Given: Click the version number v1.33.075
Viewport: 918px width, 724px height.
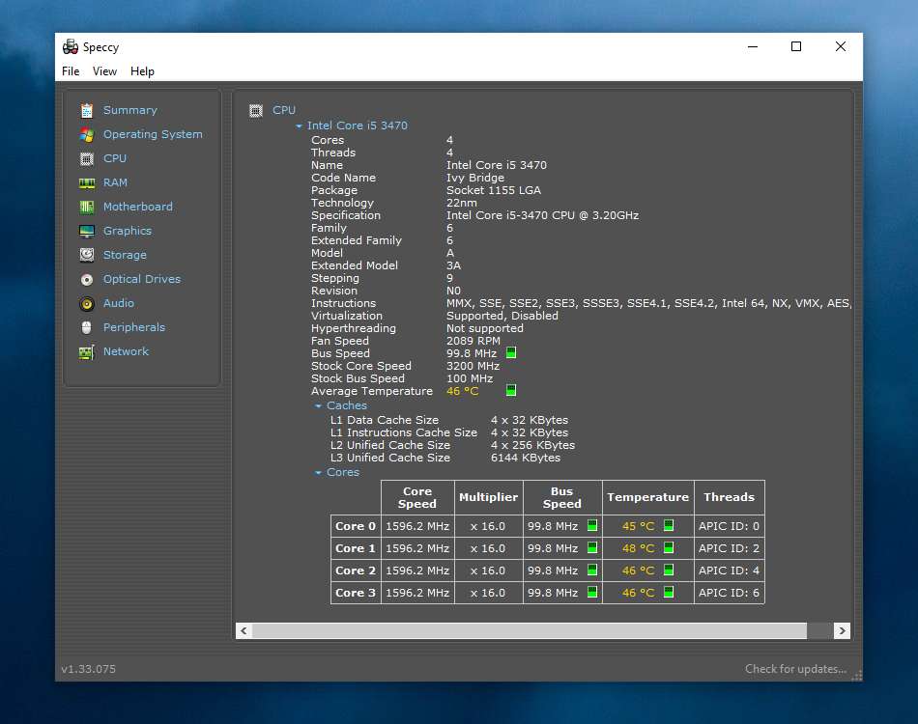Looking at the screenshot, I should tap(88, 669).
